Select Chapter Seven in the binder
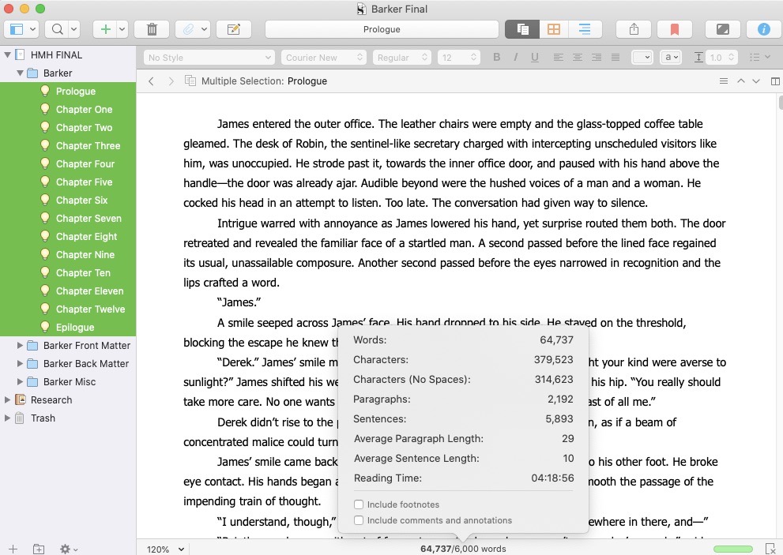 pyautogui.click(x=88, y=219)
